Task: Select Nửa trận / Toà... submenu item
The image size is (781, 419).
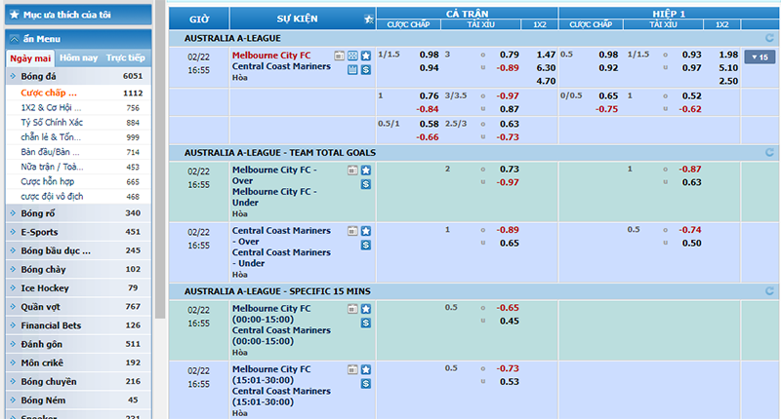Action: coord(78,167)
